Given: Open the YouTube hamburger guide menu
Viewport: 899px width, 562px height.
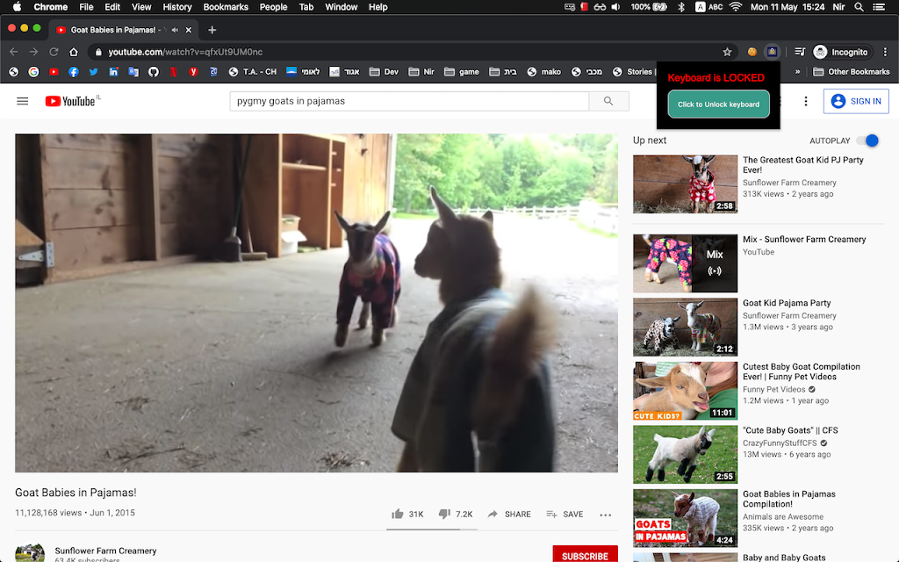Looking at the screenshot, I should click(x=22, y=102).
